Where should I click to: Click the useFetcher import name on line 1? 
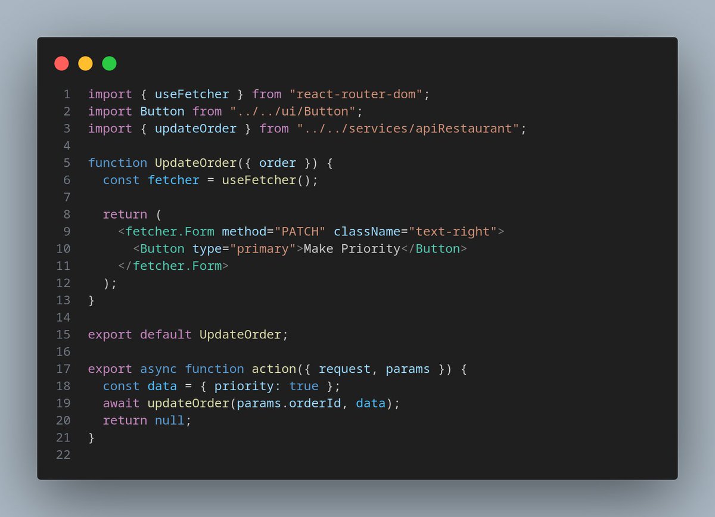point(192,94)
